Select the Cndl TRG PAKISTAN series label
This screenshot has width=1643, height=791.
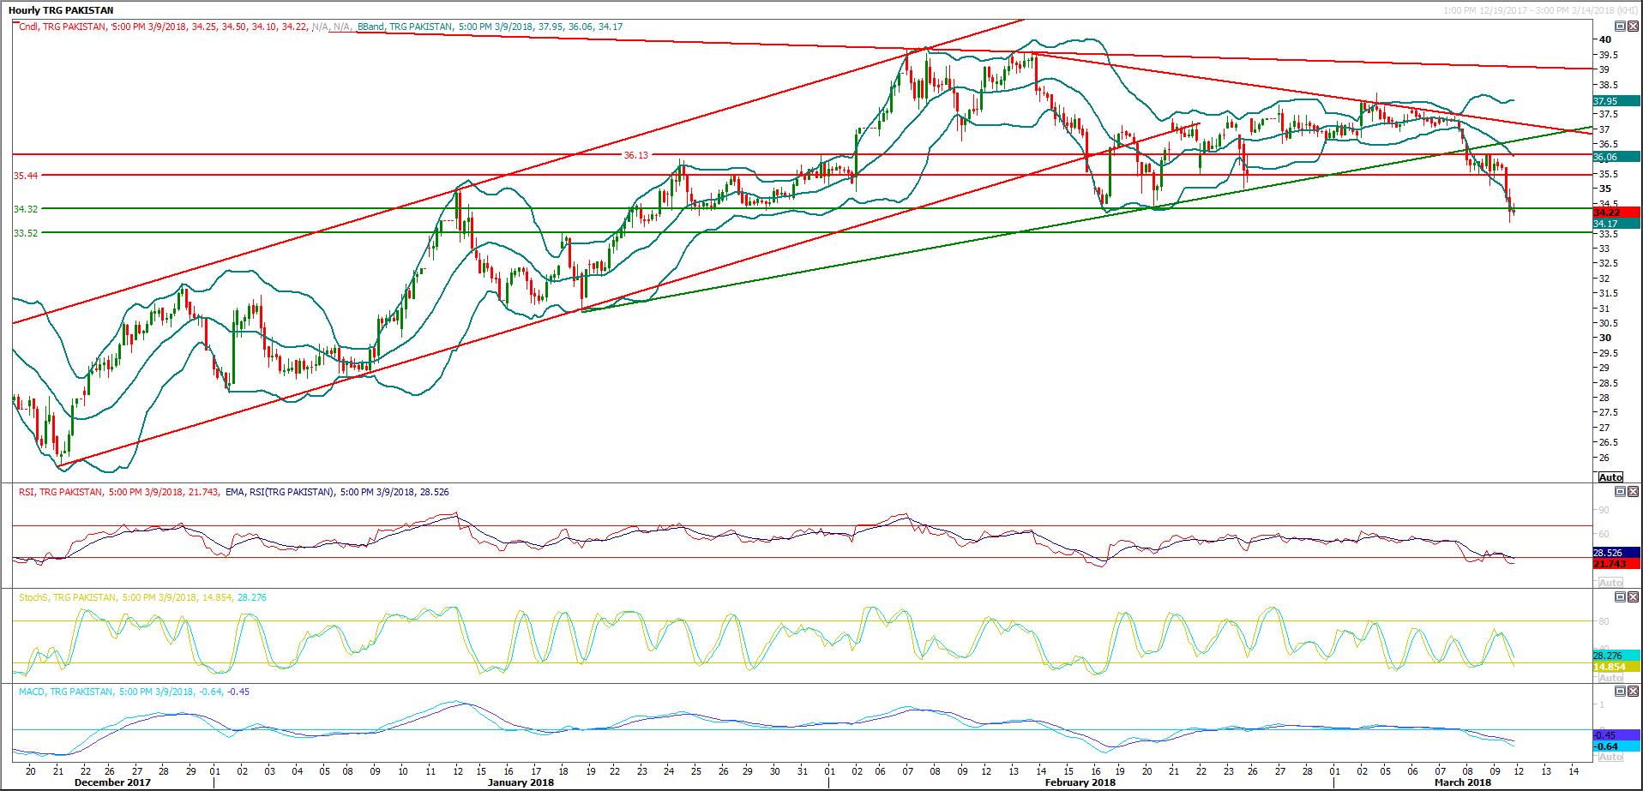coord(63,27)
